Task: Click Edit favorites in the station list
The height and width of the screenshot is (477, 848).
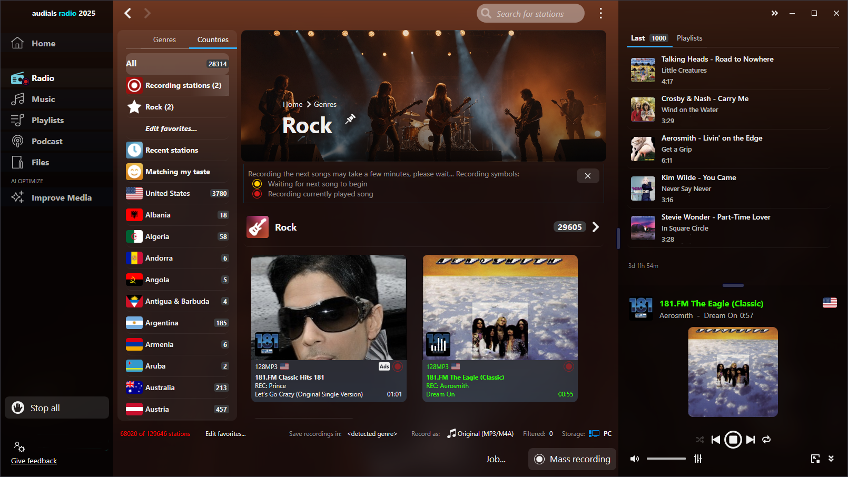Action: coord(171,128)
